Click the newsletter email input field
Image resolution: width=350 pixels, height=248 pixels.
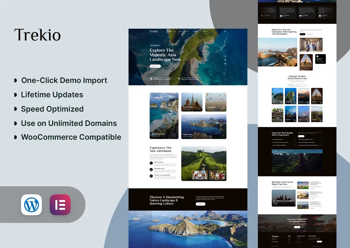coord(312,242)
